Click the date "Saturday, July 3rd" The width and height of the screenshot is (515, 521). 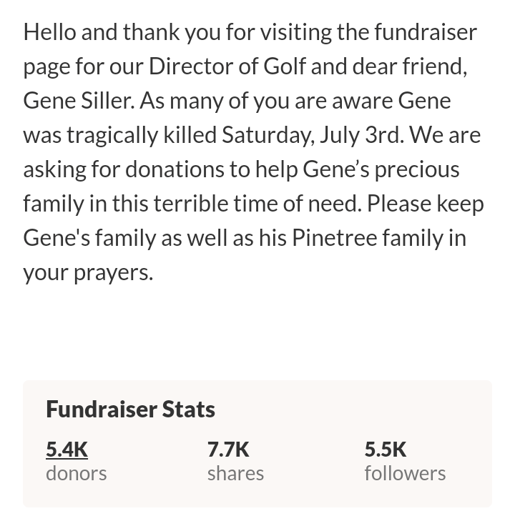pyautogui.click(x=311, y=135)
